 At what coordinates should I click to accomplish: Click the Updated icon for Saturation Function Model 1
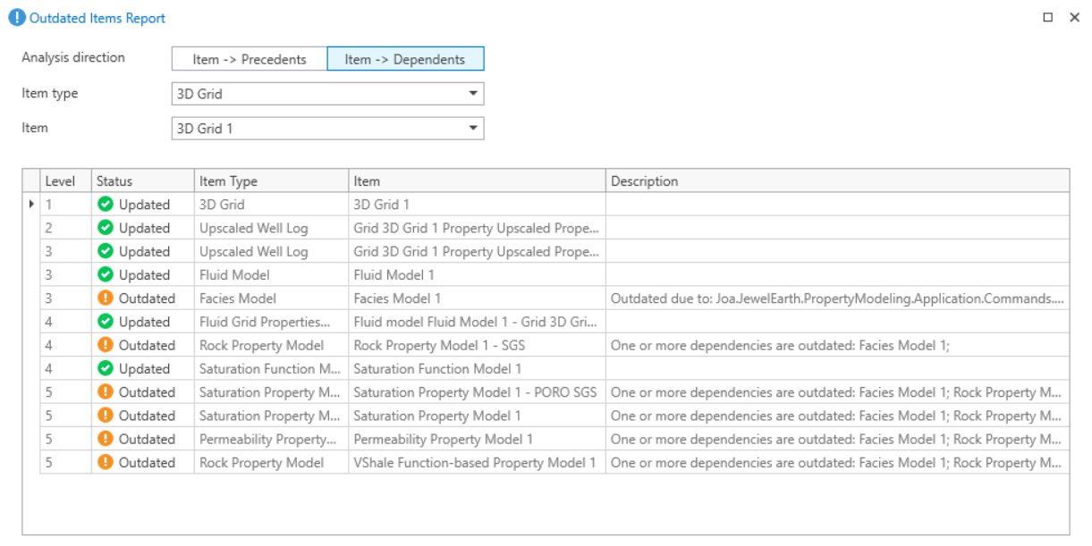point(106,368)
